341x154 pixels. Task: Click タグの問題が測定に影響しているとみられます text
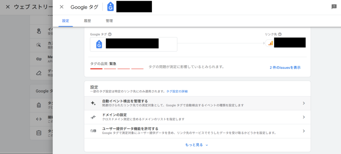tap(186, 67)
